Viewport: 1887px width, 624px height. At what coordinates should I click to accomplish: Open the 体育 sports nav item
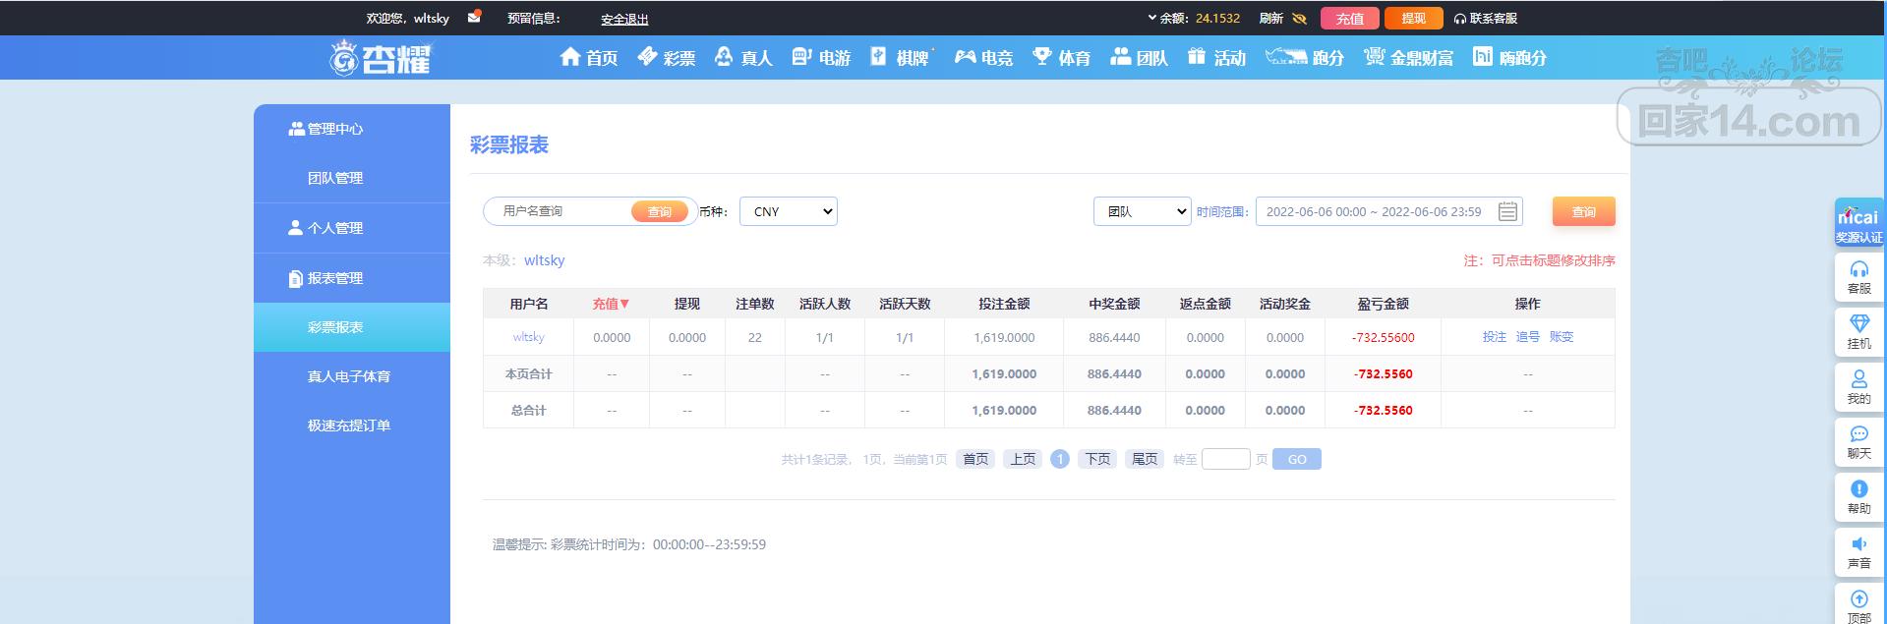click(x=1061, y=58)
